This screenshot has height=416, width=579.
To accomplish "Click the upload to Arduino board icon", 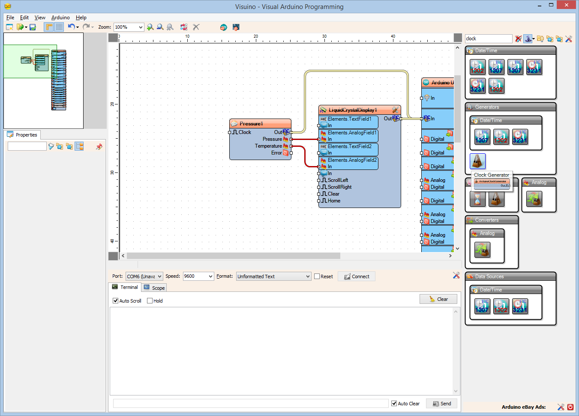I will [x=236, y=27].
